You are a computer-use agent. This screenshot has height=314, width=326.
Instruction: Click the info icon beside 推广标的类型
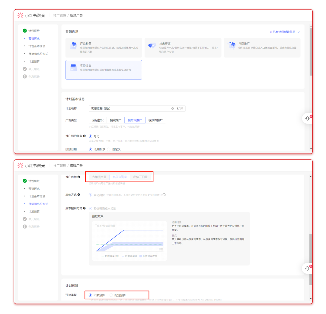[85, 136]
